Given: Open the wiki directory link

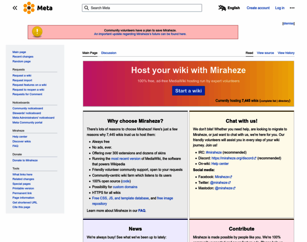Looking at the screenshot, I should [284, 101].
